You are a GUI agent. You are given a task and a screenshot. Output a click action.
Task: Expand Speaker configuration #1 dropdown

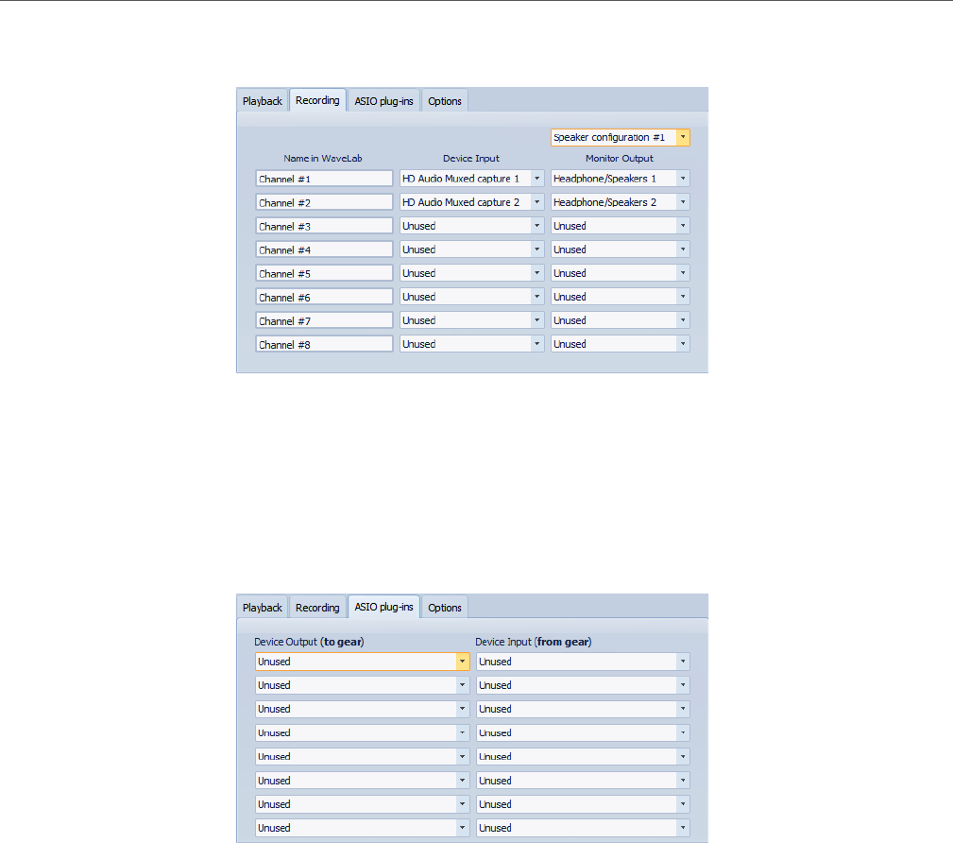(x=620, y=137)
